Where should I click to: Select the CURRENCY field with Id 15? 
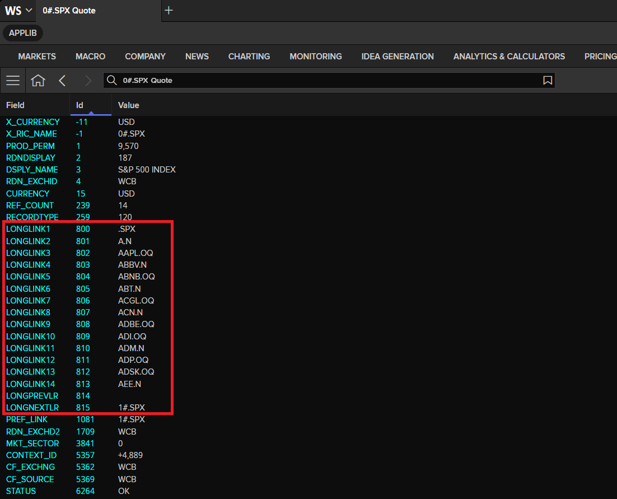27,194
